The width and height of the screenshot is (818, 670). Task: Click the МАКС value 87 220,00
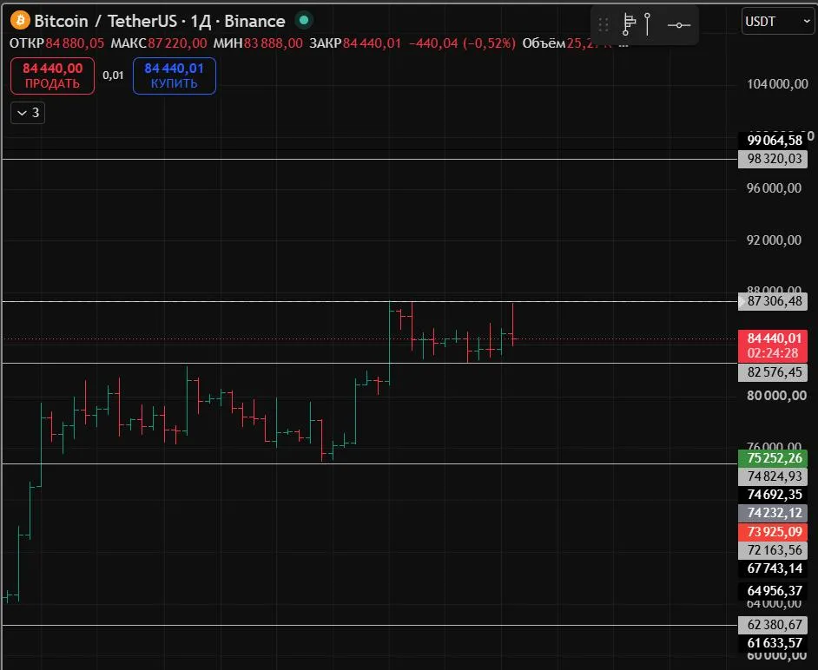[177, 43]
